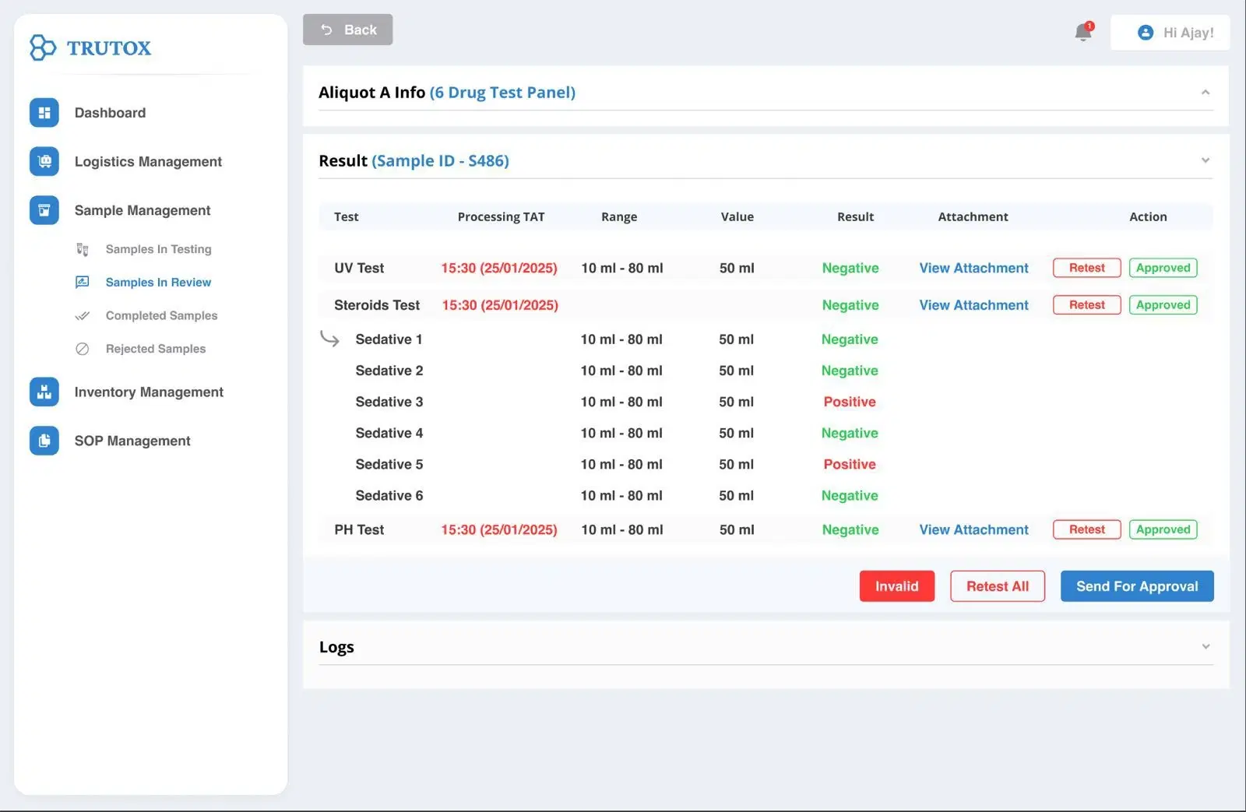Click the notification bell icon

(x=1082, y=33)
